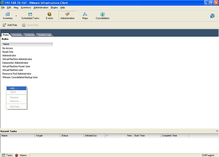Select the VMware Consolidated Backup User role
The height and width of the screenshot is (157, 219).
click(20, 77)
